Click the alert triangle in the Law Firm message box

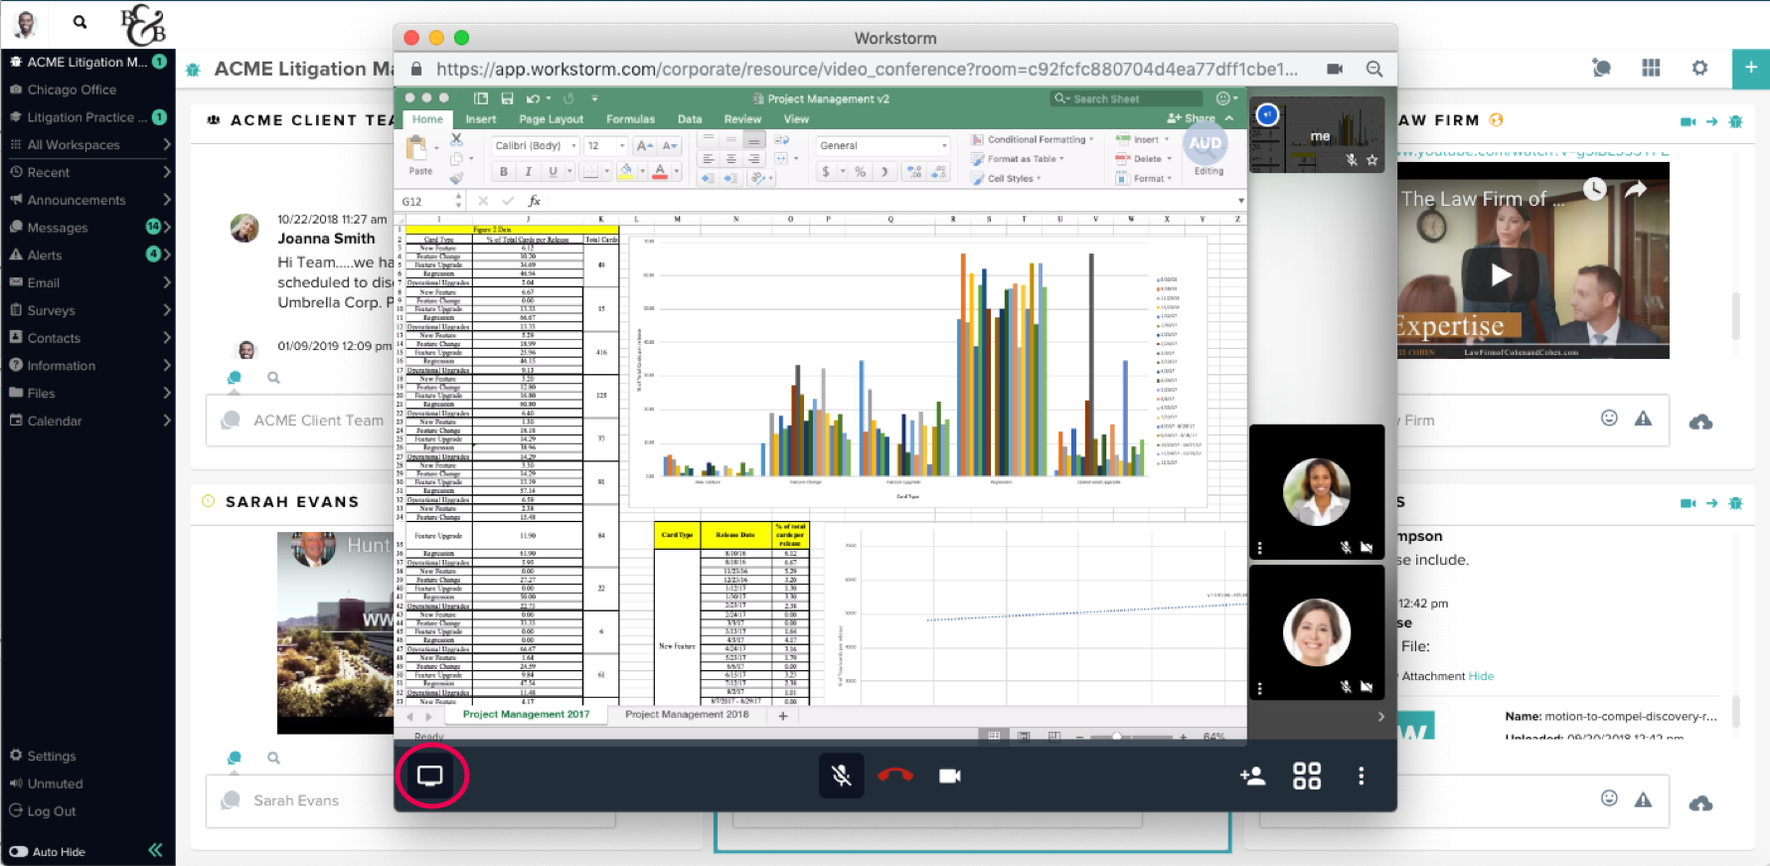pyautogui.click(x=1644, y=418)
